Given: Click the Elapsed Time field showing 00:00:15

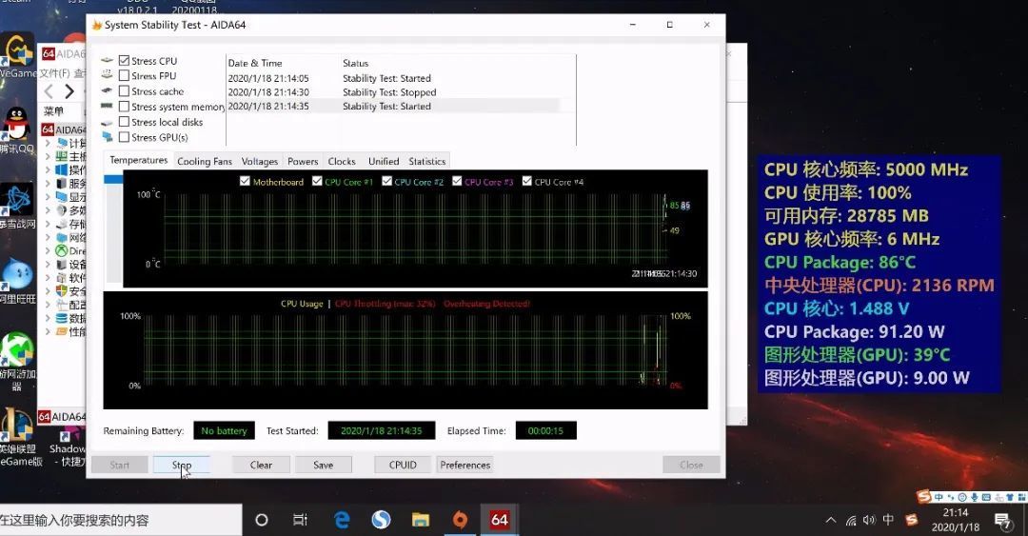Looking at the screenshot, I should [545, 431].
